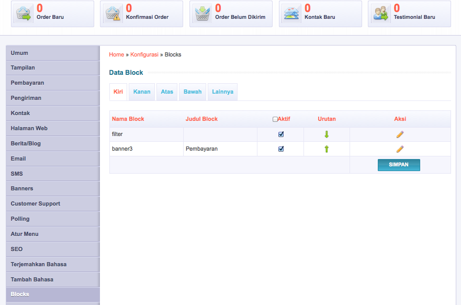Edit the filter block with pencil icon
The image size is (461, 305).
click(x=400, y=134)
